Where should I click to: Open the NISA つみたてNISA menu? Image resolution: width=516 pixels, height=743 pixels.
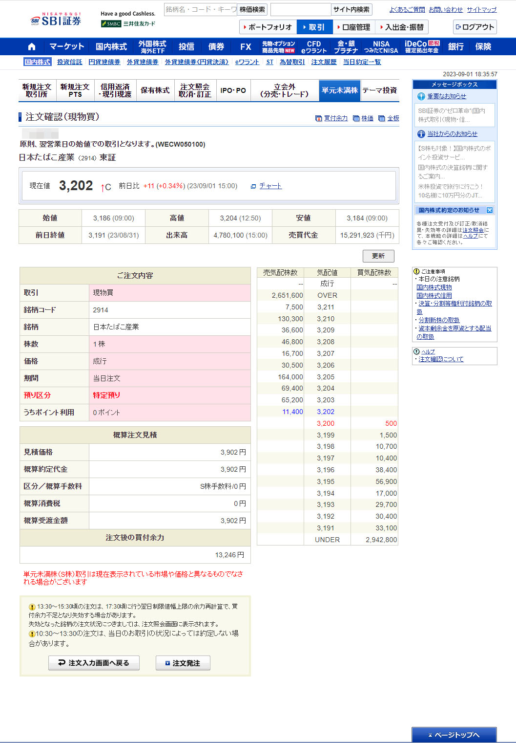[x=381, y=47]
